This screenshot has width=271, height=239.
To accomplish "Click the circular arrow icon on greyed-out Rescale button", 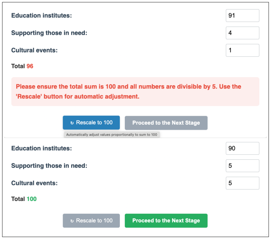I will pos(72,221).
